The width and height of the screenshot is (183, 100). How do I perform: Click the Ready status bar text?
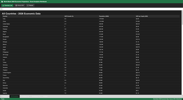pyautogui.click(x=3, y=99)
